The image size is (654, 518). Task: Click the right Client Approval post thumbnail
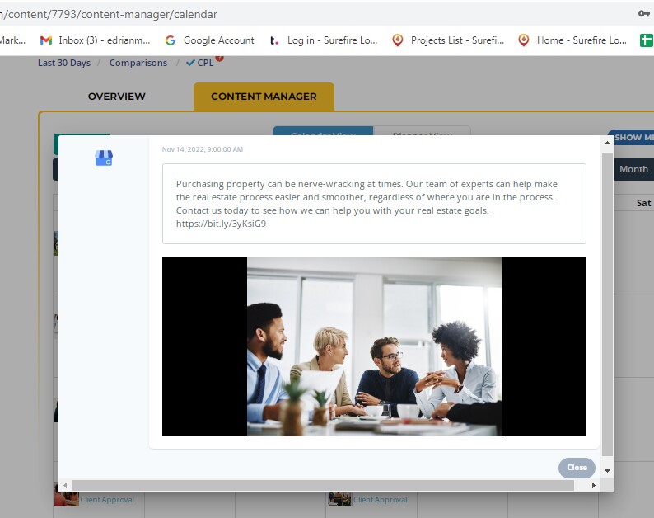pyautogui.click(x=339, y=499)
